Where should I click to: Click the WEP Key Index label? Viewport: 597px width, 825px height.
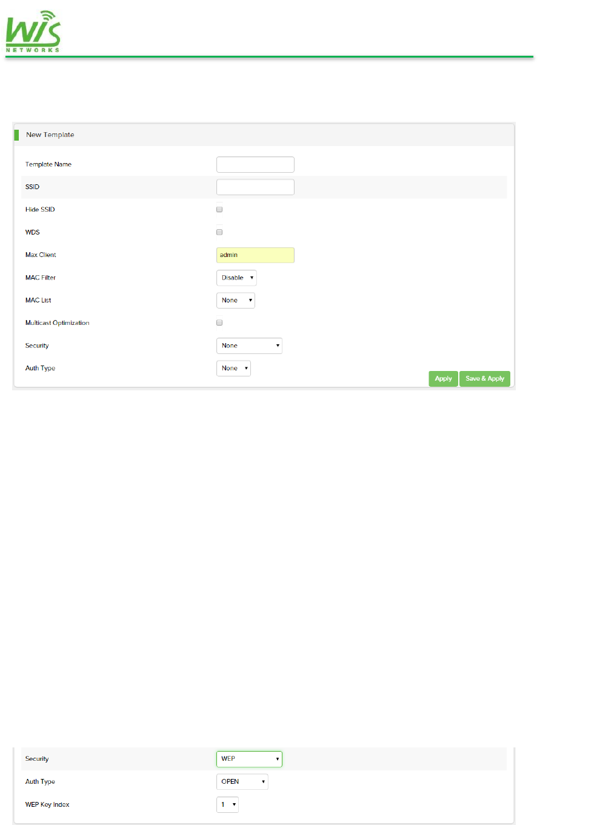point(47,805)
